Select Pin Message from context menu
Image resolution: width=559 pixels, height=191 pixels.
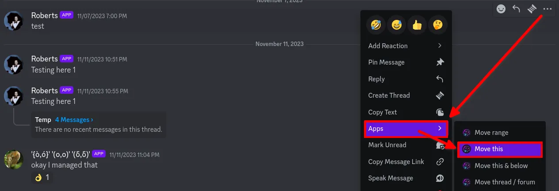[x=406, y=62]
